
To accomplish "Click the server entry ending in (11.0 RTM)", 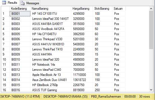I will pos(20,97).
